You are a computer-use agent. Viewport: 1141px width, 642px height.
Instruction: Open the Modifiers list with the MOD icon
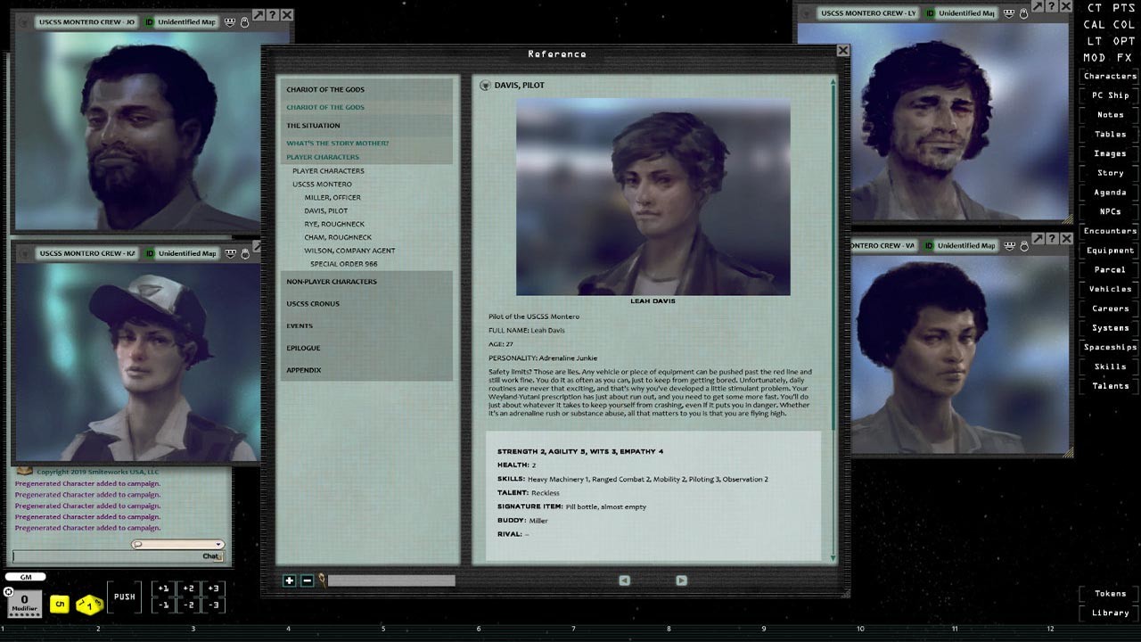[1092, 59]
